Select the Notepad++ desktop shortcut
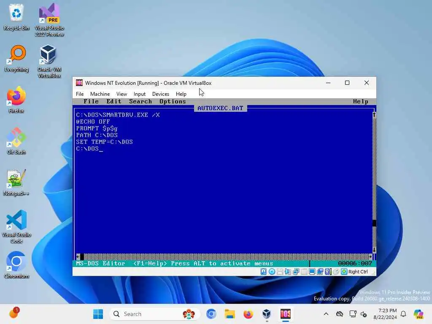Screen dimensions: 432x324 16,182
